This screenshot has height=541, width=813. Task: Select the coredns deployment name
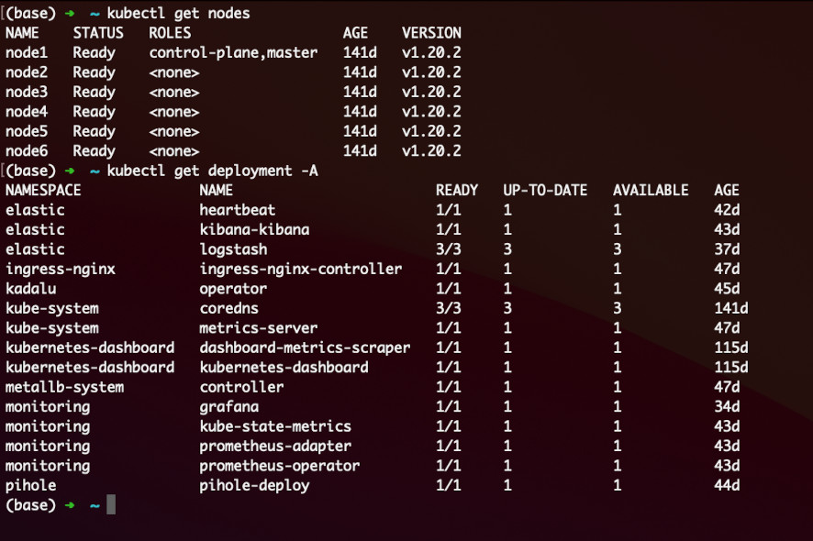(229, 308)
